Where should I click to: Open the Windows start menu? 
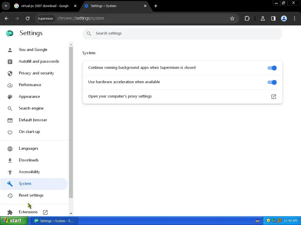[14, 221]
